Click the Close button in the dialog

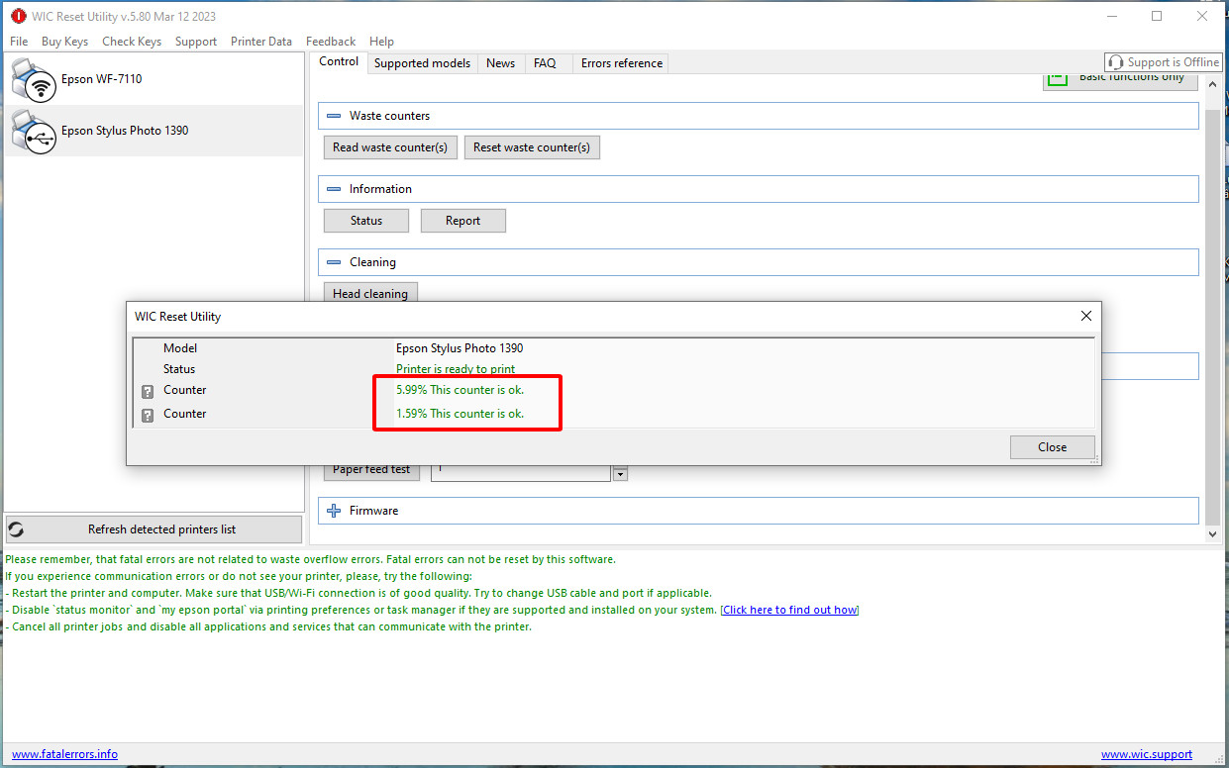[1053, 447]
